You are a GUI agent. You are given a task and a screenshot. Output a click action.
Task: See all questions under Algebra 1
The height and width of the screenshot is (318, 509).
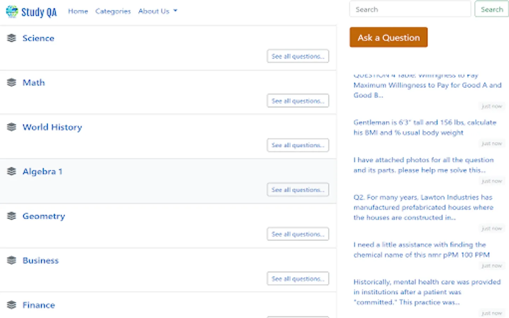tap(298, 190)
